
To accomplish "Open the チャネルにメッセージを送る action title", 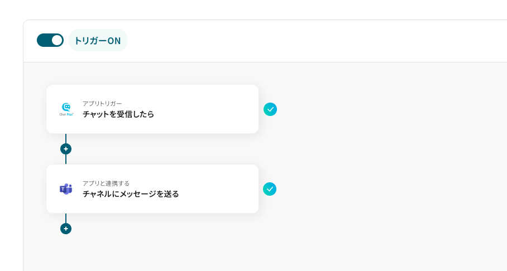I will (131, 194).
